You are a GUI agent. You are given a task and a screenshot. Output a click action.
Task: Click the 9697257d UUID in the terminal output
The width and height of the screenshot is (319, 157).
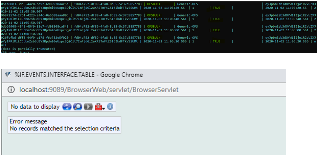(x=35, y=15)
